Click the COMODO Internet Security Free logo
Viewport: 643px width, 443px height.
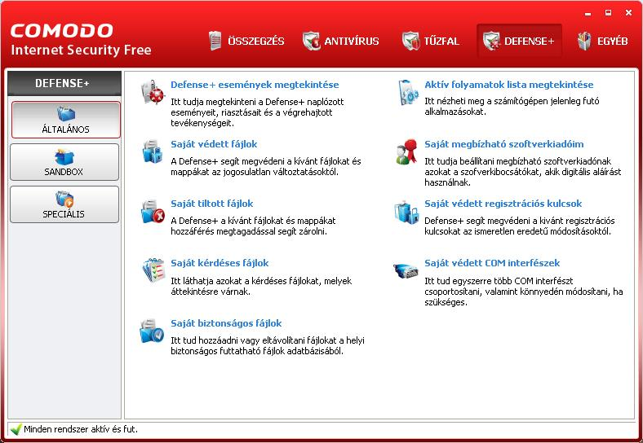point(81,40)
